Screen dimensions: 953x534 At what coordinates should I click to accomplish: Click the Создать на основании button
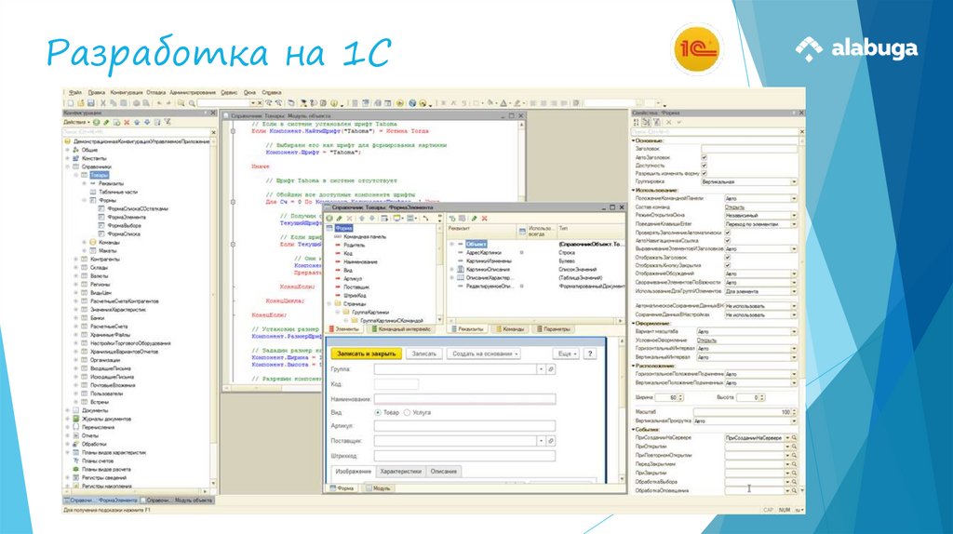click(x=484, y=354)
